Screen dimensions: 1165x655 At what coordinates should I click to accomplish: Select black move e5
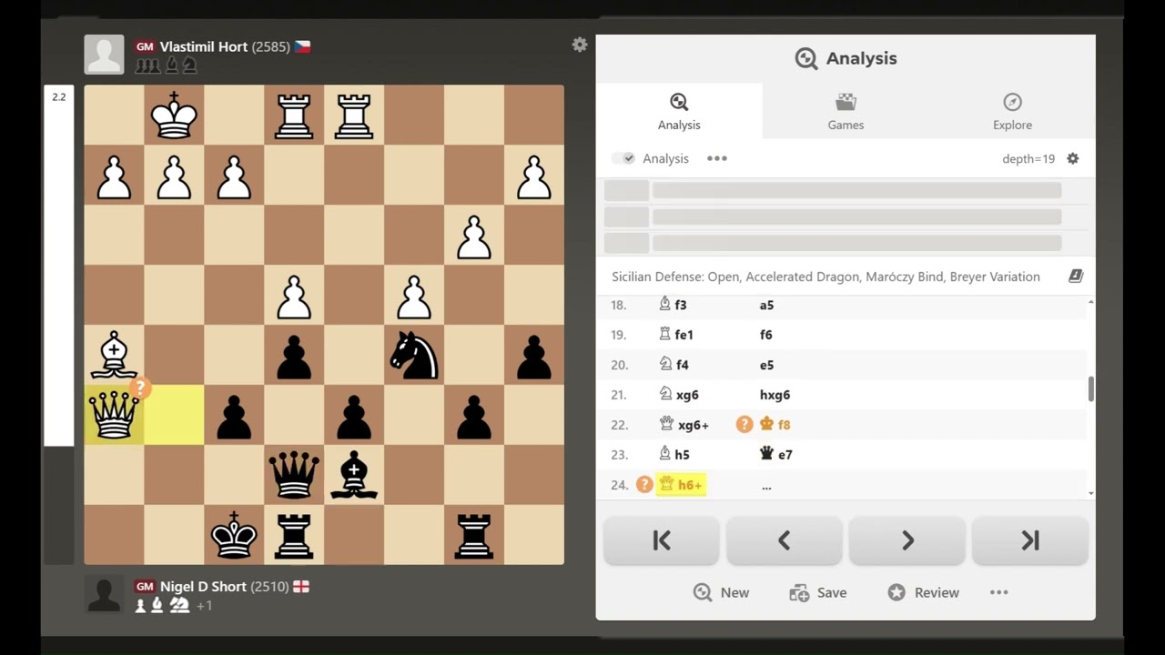(x=766, y=365)
